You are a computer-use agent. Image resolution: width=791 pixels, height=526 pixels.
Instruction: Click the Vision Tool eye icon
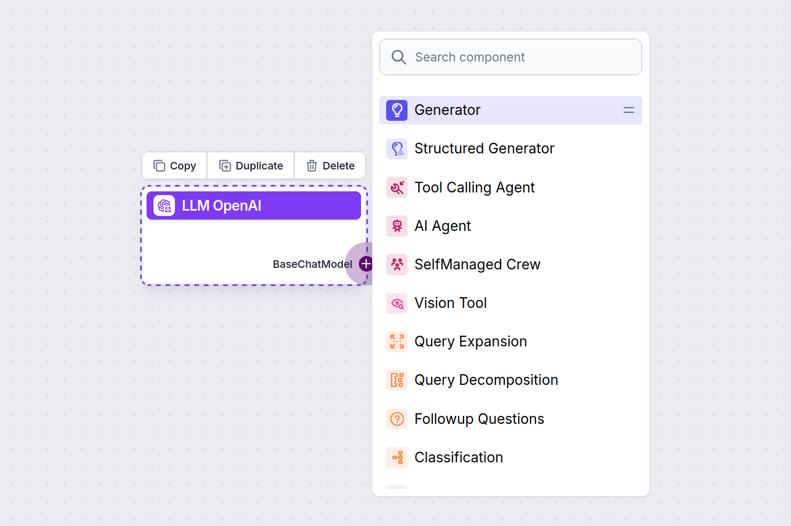397,303
